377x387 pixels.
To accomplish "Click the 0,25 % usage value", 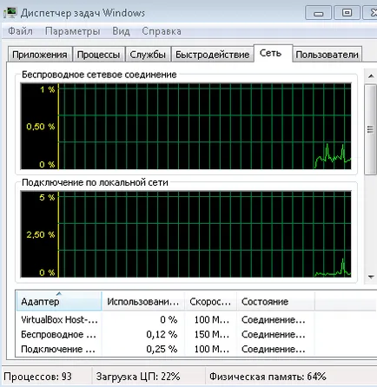I will click(x=162, y=349).
